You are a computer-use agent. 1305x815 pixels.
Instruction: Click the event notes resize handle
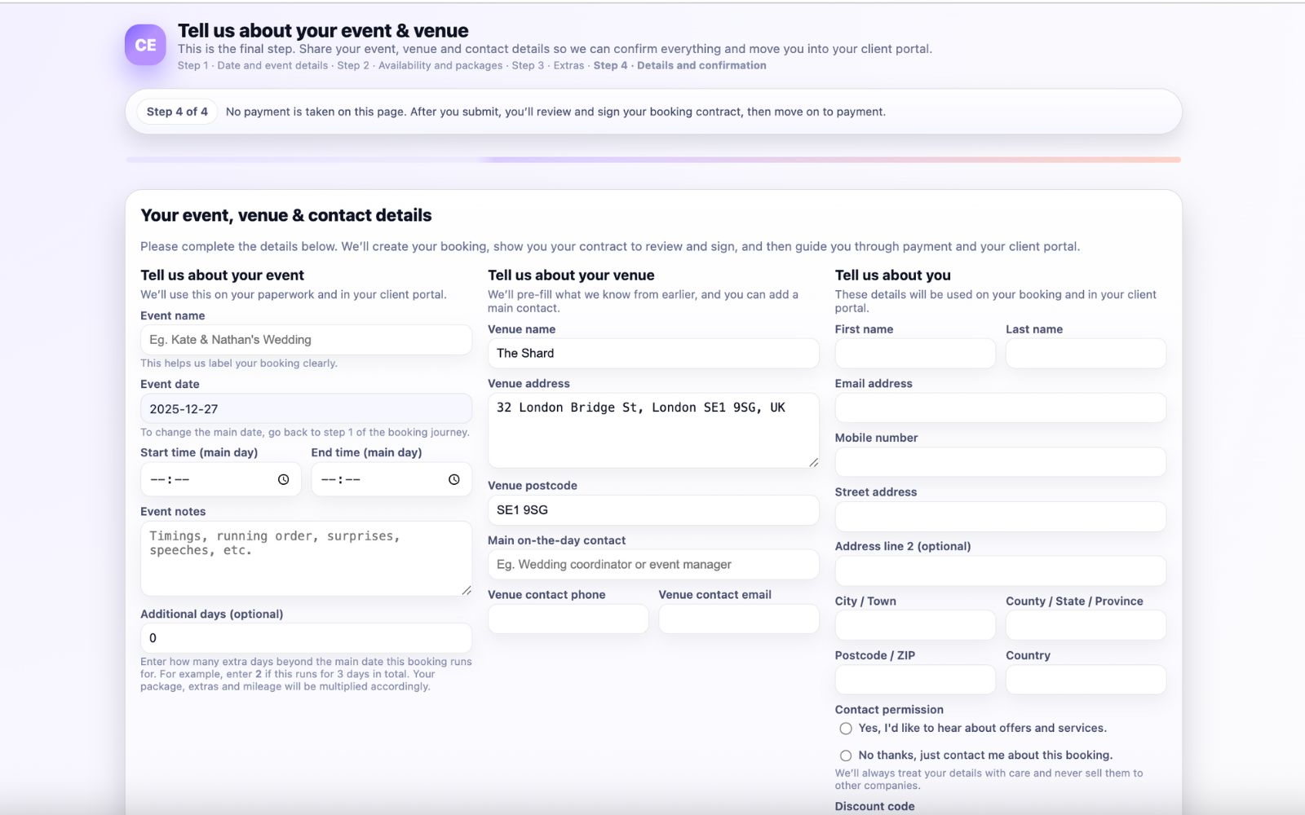pos(467,590)
